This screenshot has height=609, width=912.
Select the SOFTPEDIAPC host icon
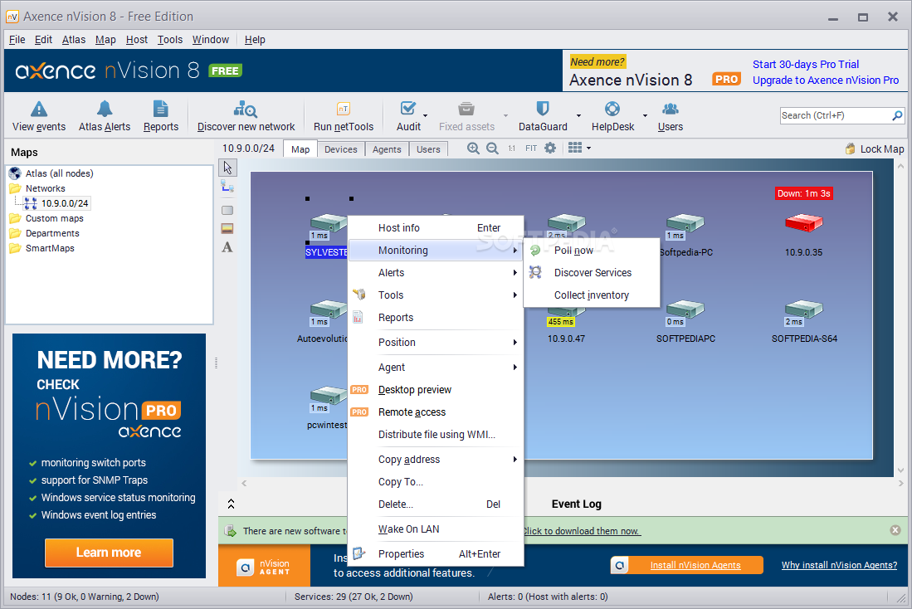(685, 309)
